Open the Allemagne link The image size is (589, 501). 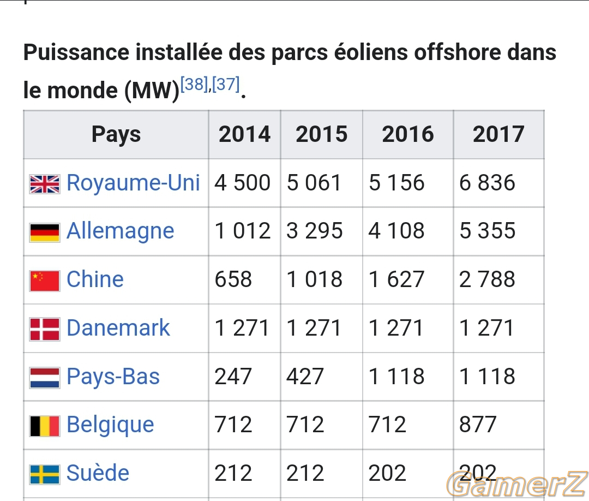pos(120,231)
